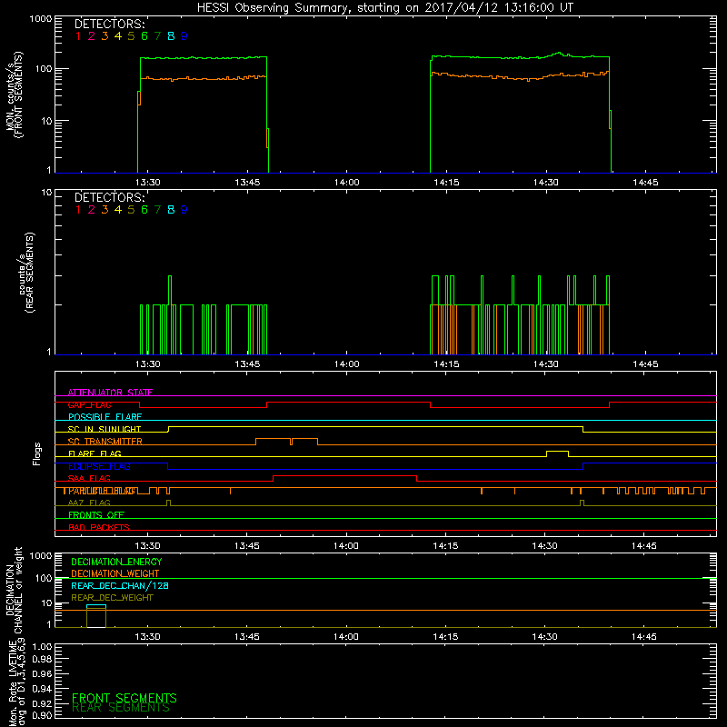727x727 pixels.
Task: Select detector 6 in front segments legend
Action: tap(144, 36)
